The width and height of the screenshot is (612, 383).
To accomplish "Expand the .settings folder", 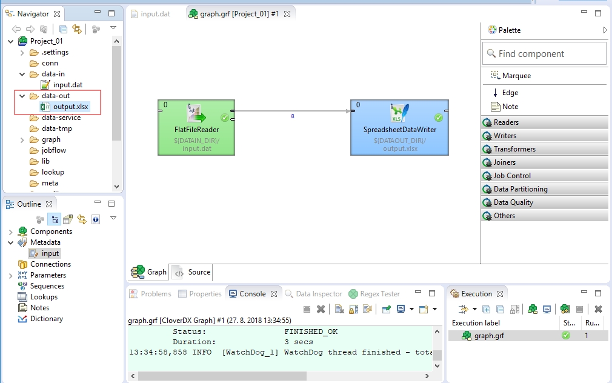I will 22,52.
